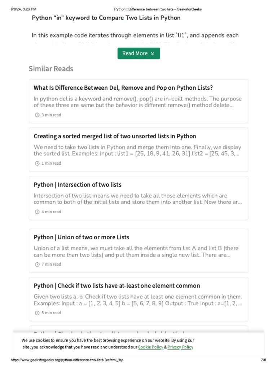Click the "7 min read" label
The image size is (277, 369).
(51, 264)
